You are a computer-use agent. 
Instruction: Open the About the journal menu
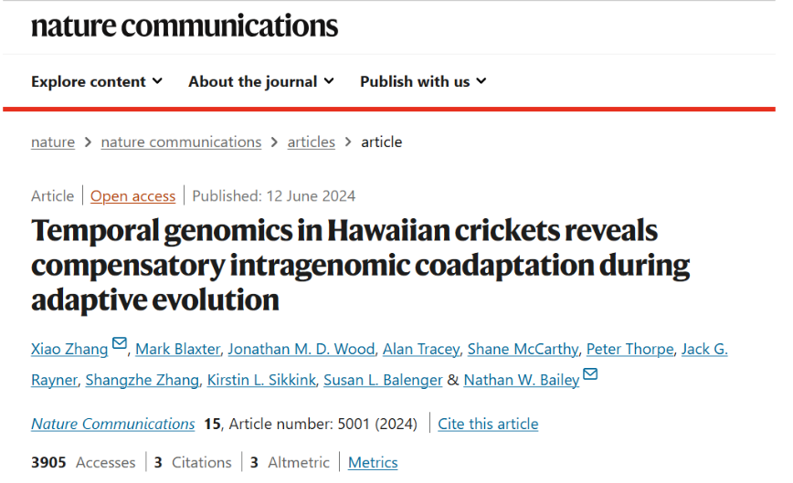click(x=261, y=81)
